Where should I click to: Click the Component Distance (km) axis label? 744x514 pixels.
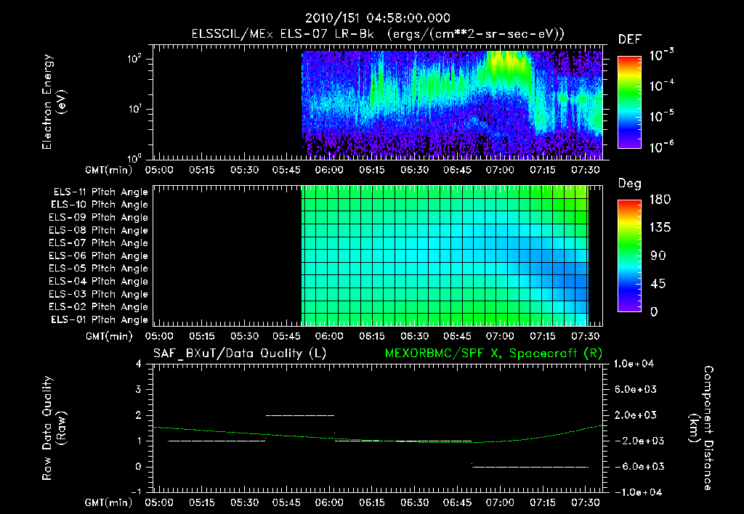coord(701,428)
